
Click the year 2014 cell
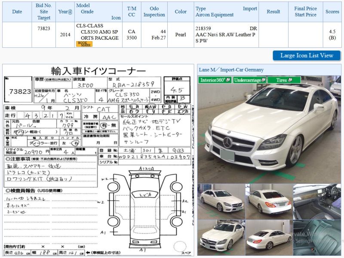[x=65, y=35]
